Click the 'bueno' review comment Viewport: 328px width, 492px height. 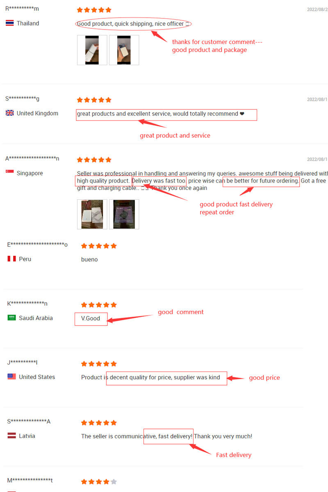(x=89, y=260)
